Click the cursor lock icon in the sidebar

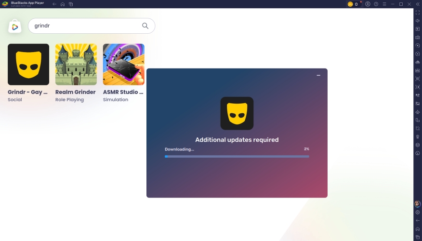(x=418, y=29)
